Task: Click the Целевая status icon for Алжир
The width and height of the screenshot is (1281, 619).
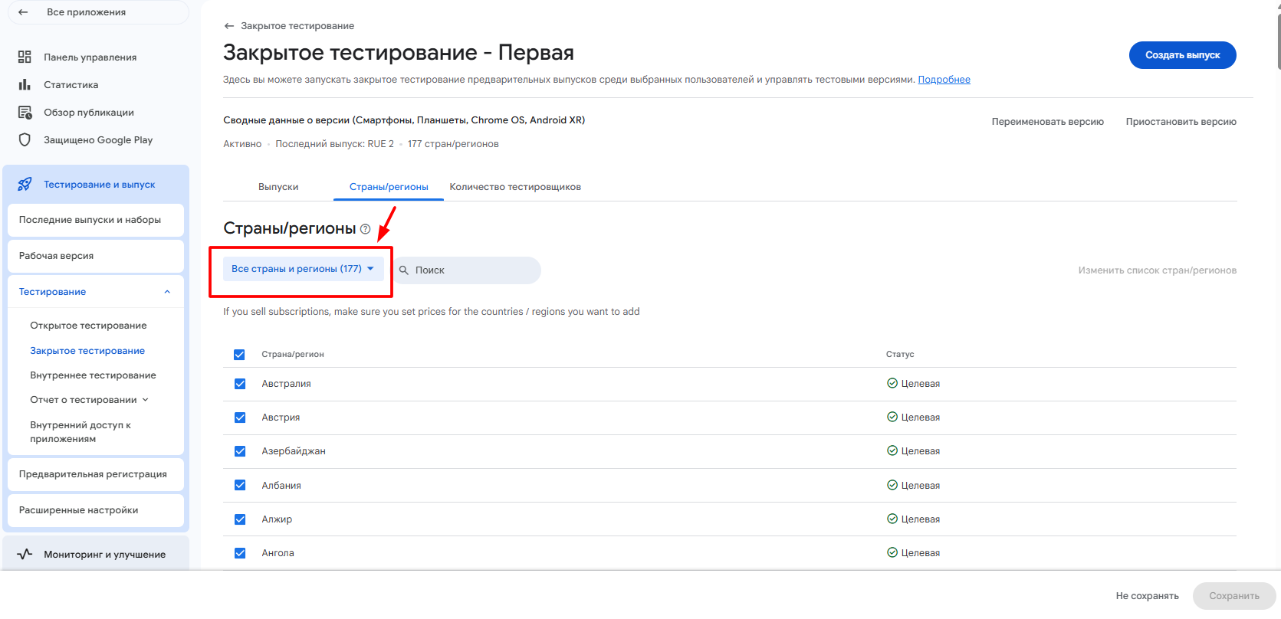Action: (892, 519)
